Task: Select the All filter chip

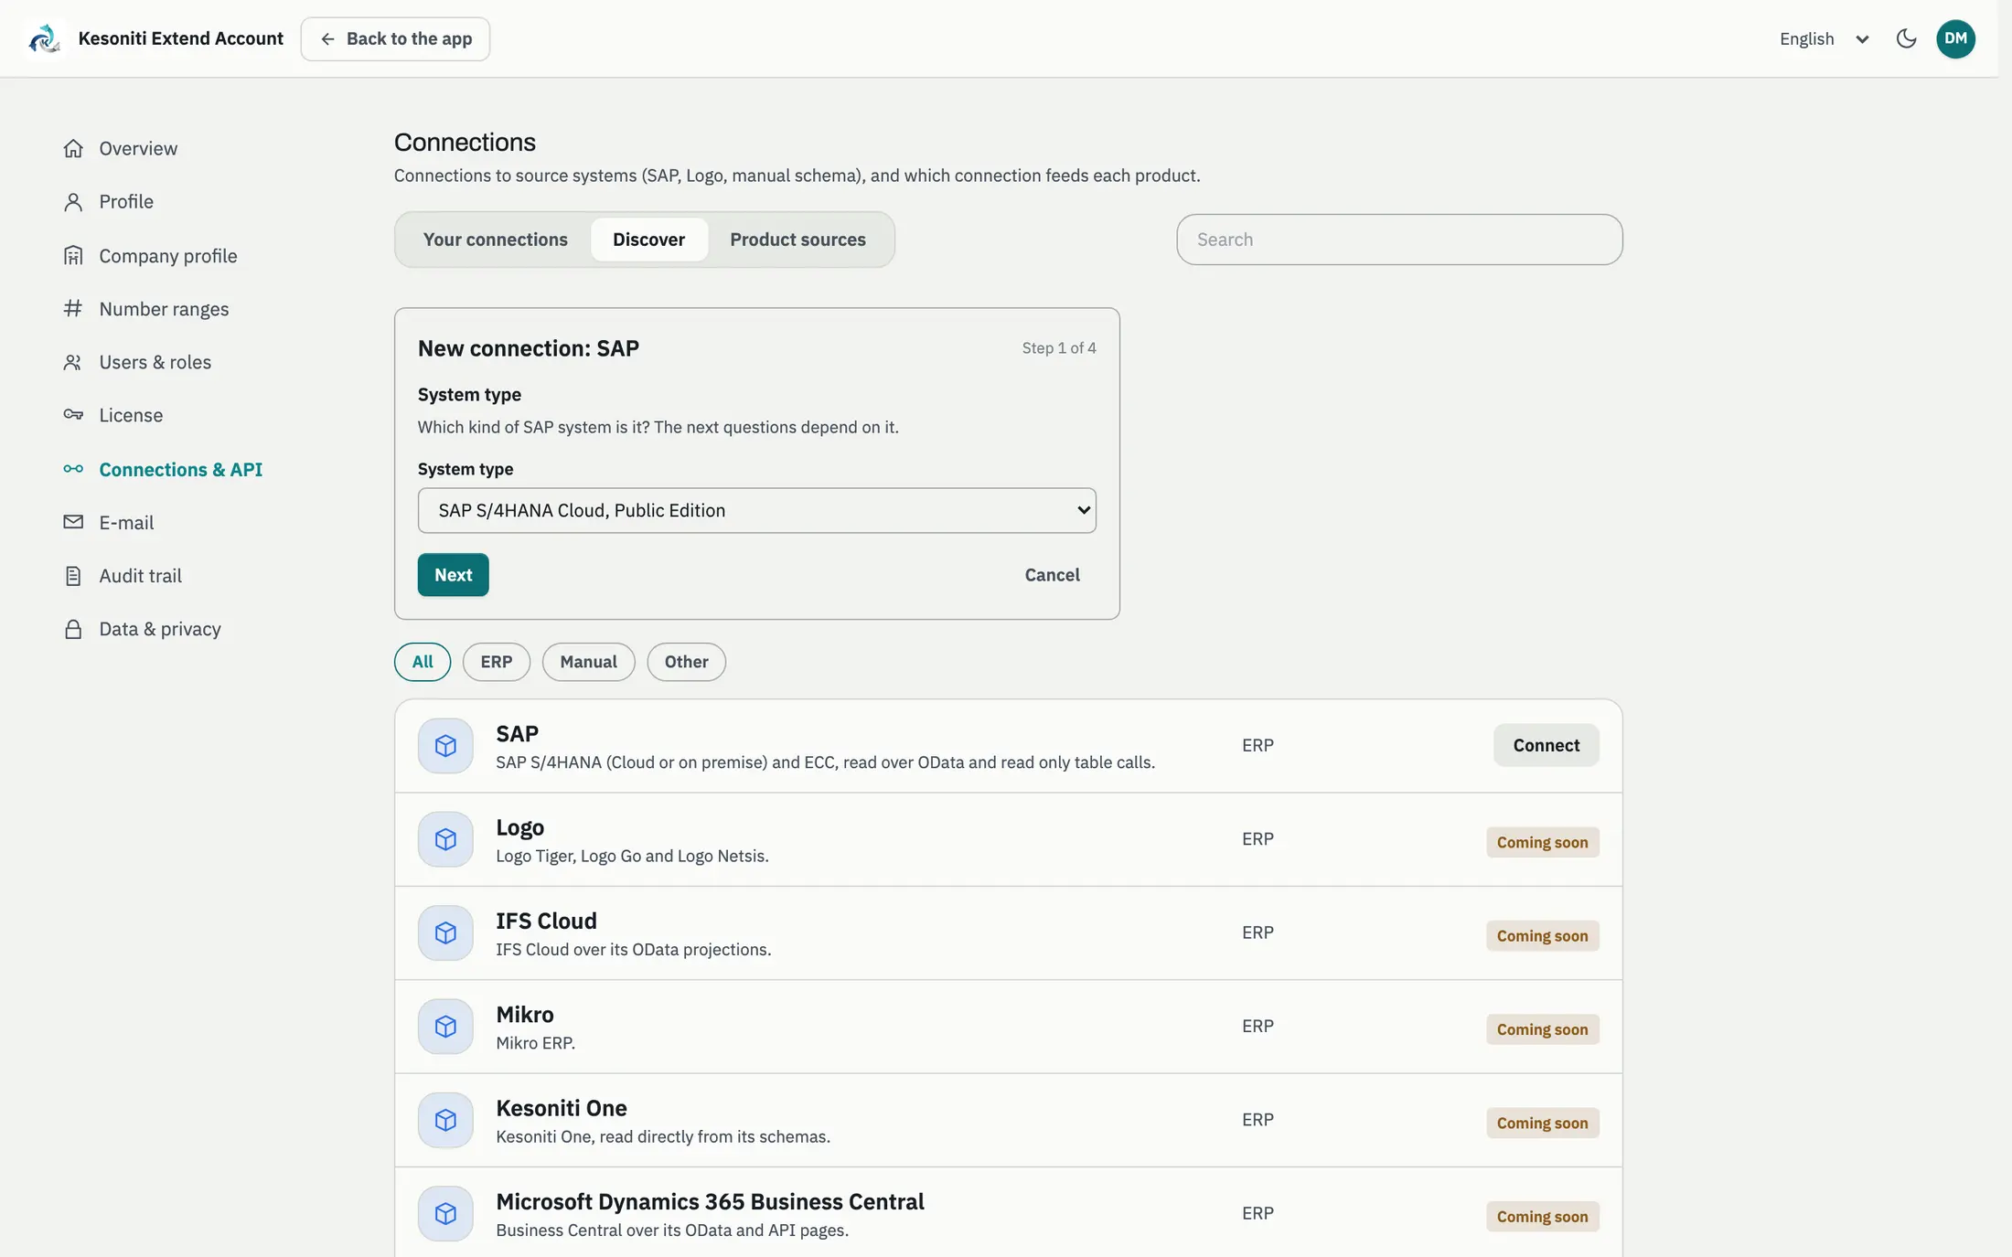Action: (423, 662)
